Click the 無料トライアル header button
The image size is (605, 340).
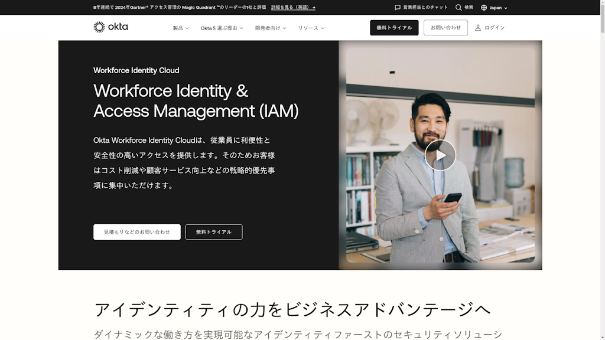point(393,27)
